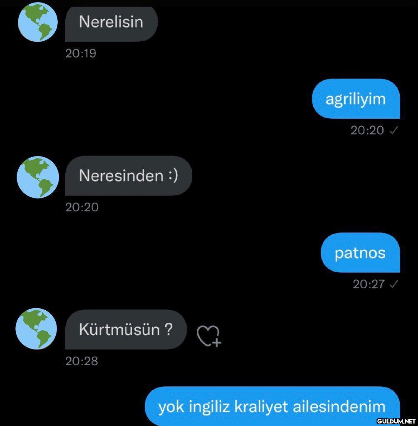This screenshot has height=426, width=418.
Task: Open globe avatar beside the Neresinden message
Action: coord(38,177)
